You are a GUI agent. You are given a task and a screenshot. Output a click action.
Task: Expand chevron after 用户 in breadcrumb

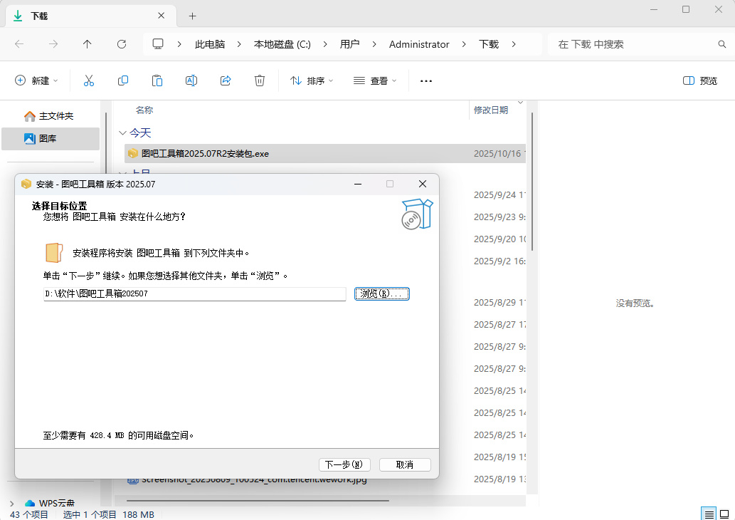point(374,44)
